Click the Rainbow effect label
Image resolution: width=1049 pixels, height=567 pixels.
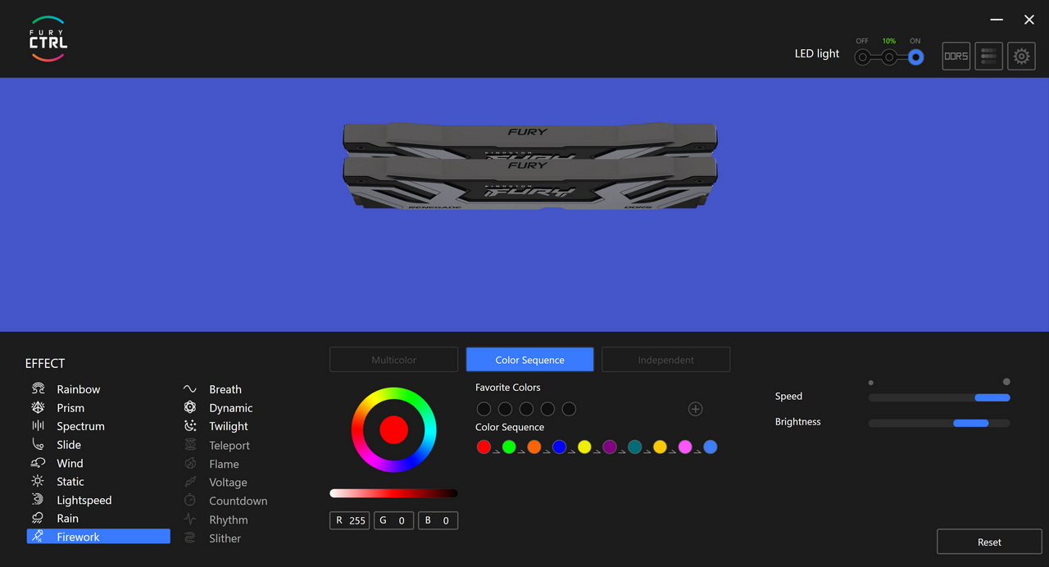coord(79,389)
